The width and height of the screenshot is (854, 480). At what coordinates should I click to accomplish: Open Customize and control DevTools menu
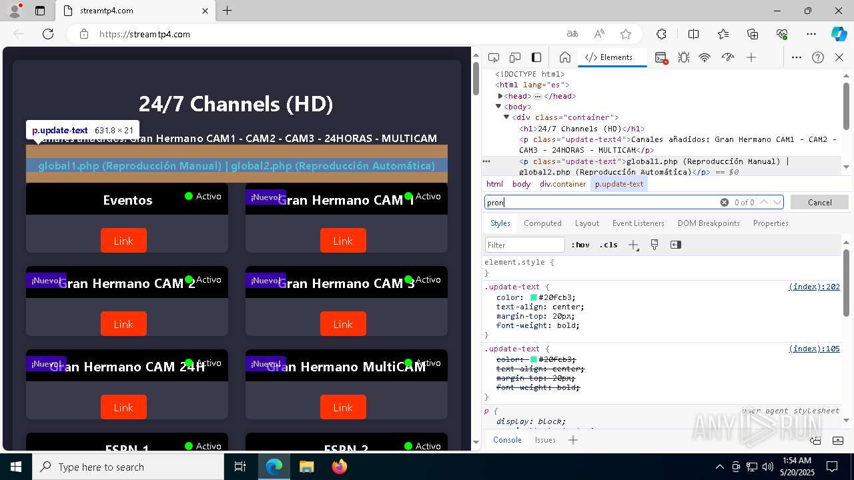pos(797,57)
